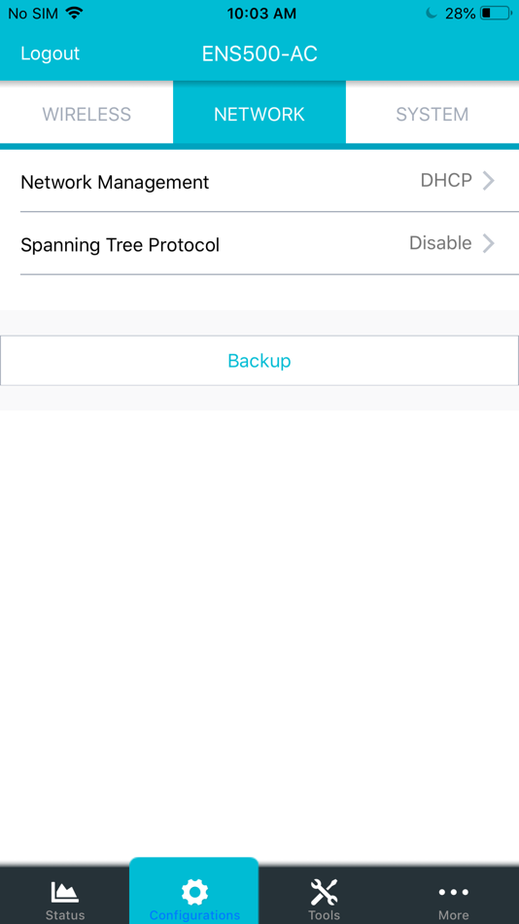
Task: Expand Network Management chevron arrow
Action: (x=488, y=181)
